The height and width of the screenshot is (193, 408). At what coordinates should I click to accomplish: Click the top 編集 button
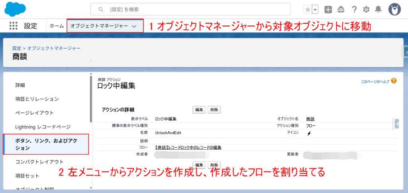(x=199, y=109)
